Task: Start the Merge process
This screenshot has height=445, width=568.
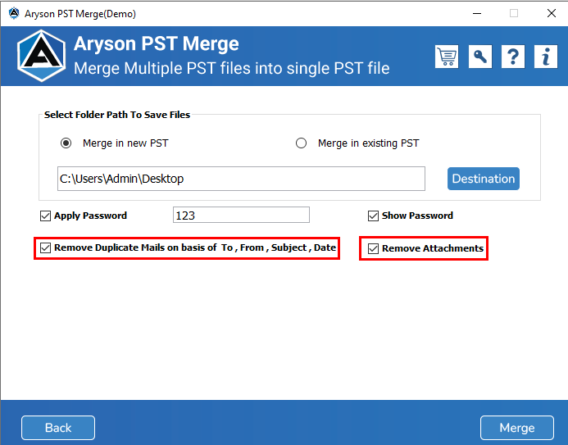Action: 517,428
